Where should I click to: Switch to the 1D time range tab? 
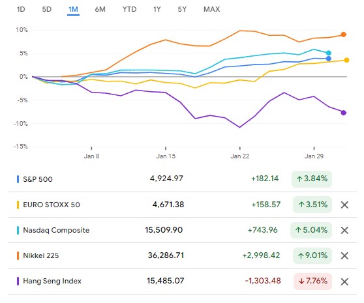pos(21,9)
